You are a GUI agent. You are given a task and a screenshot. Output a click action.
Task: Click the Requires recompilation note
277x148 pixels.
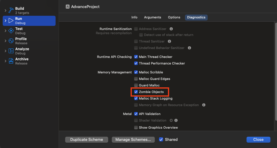(x=114, y=33)
